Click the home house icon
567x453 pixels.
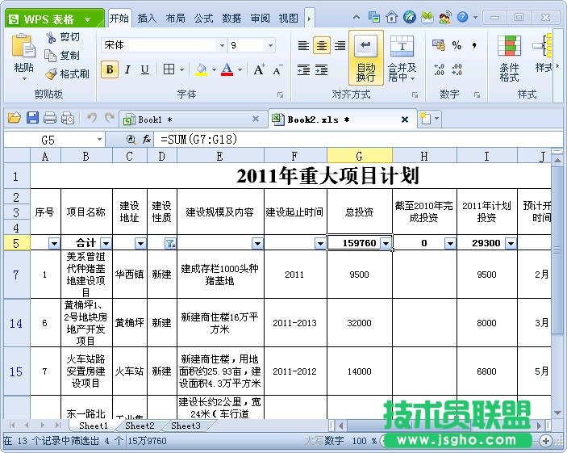(391, 17)
